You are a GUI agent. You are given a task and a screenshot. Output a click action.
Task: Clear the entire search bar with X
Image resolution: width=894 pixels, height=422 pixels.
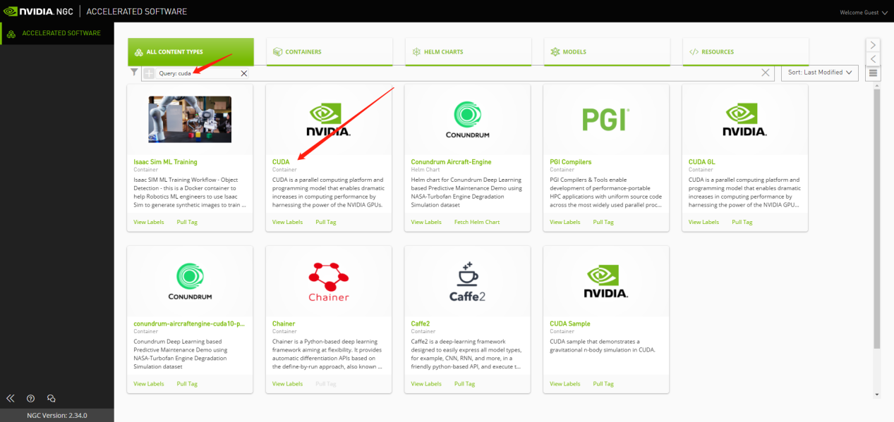pos(766,73)
